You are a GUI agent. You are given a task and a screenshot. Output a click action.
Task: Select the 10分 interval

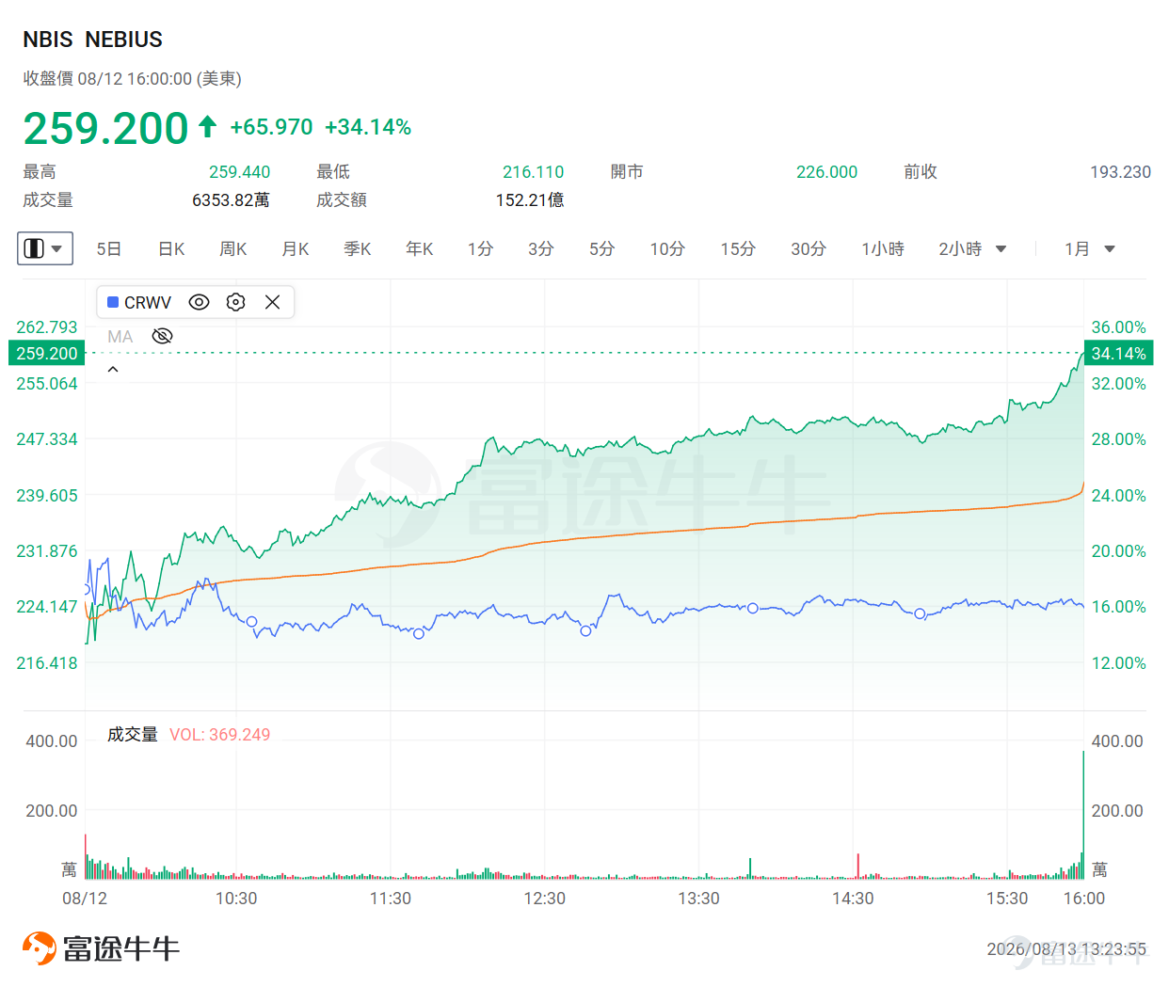[x=667, y=248]
